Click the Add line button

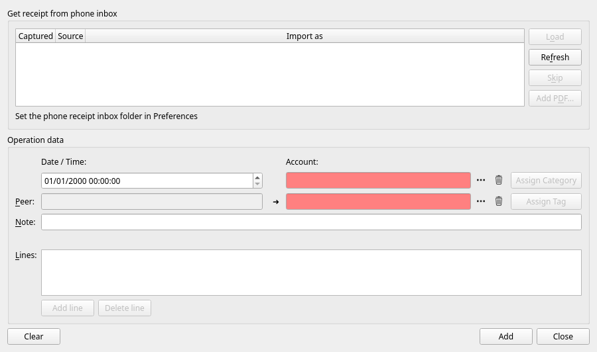(68, 308)
